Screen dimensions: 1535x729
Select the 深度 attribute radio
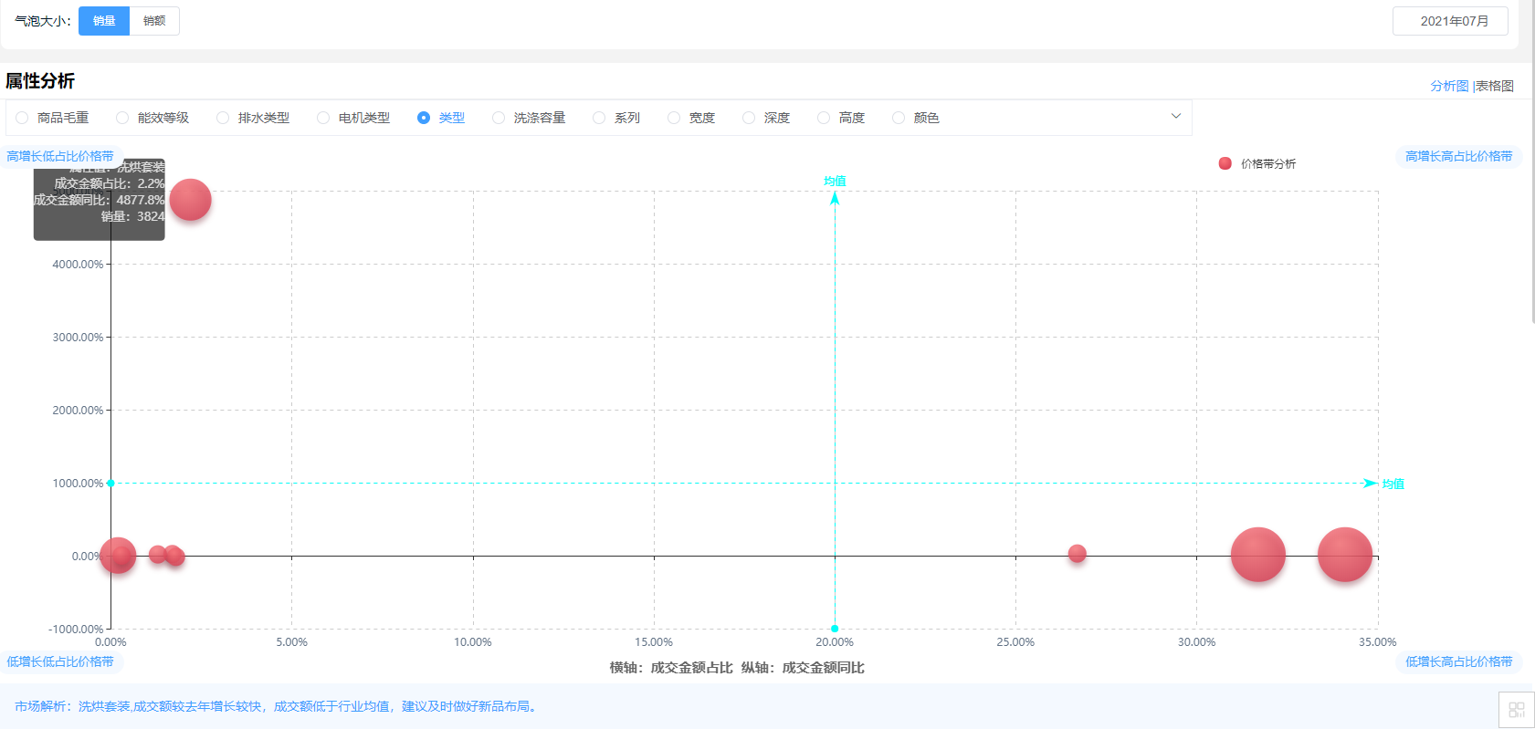click(x=749, y=118)
